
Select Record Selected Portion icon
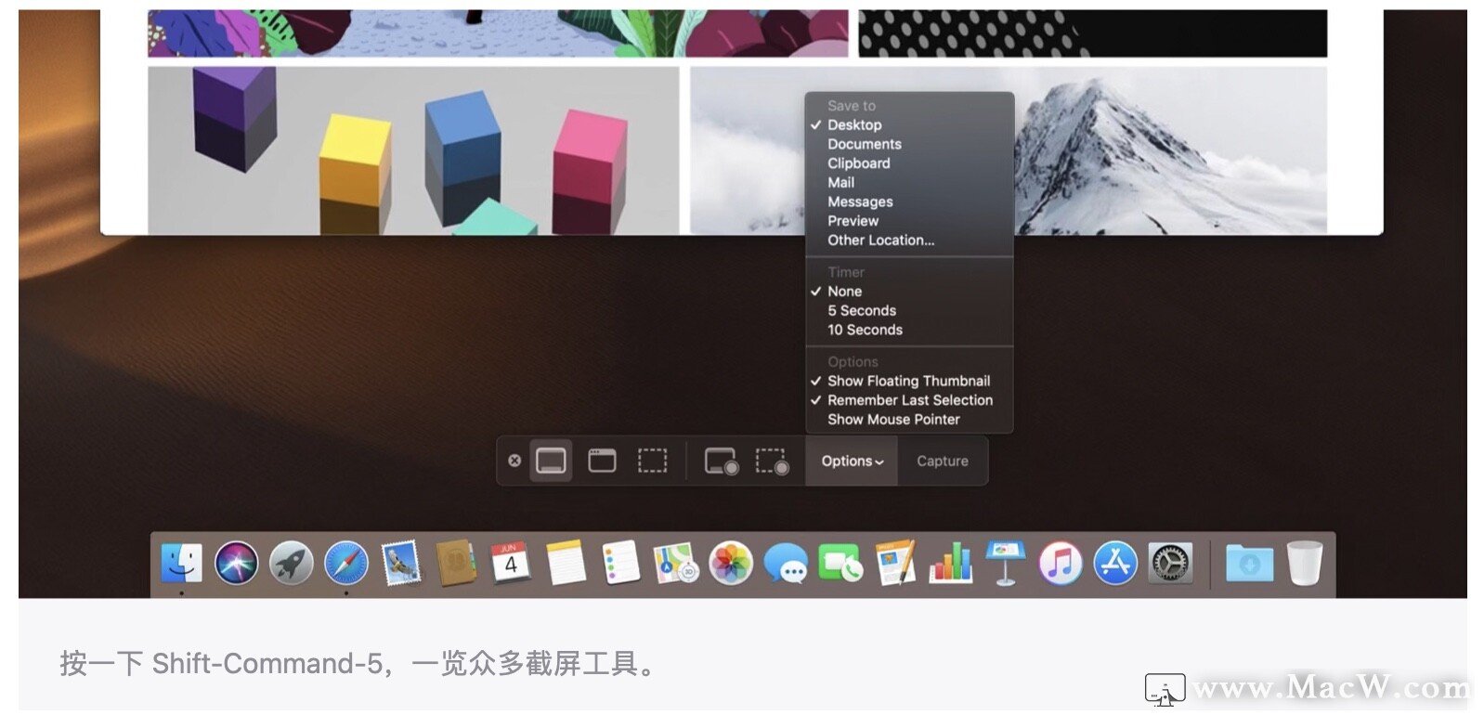pos(772,461)
